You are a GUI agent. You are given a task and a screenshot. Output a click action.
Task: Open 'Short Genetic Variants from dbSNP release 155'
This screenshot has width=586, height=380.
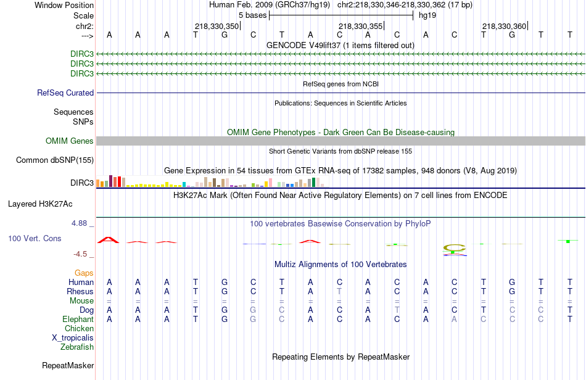pos(340,151)
